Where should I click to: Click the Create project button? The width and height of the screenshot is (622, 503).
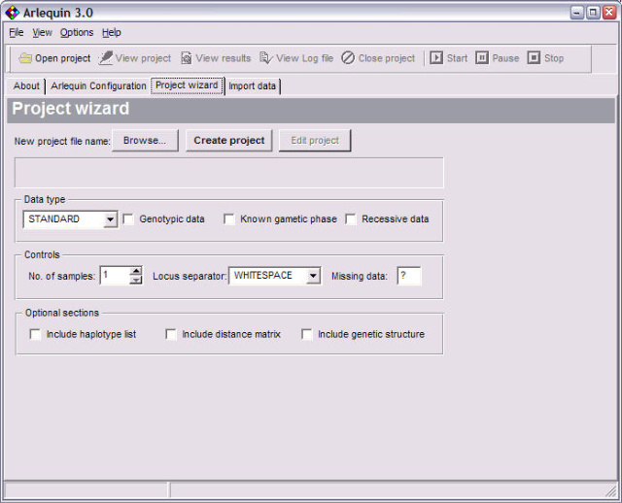pyautogui.click(x=229, y=141)
